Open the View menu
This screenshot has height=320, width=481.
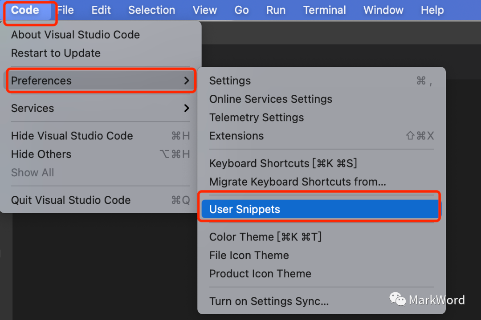[205, 10]
